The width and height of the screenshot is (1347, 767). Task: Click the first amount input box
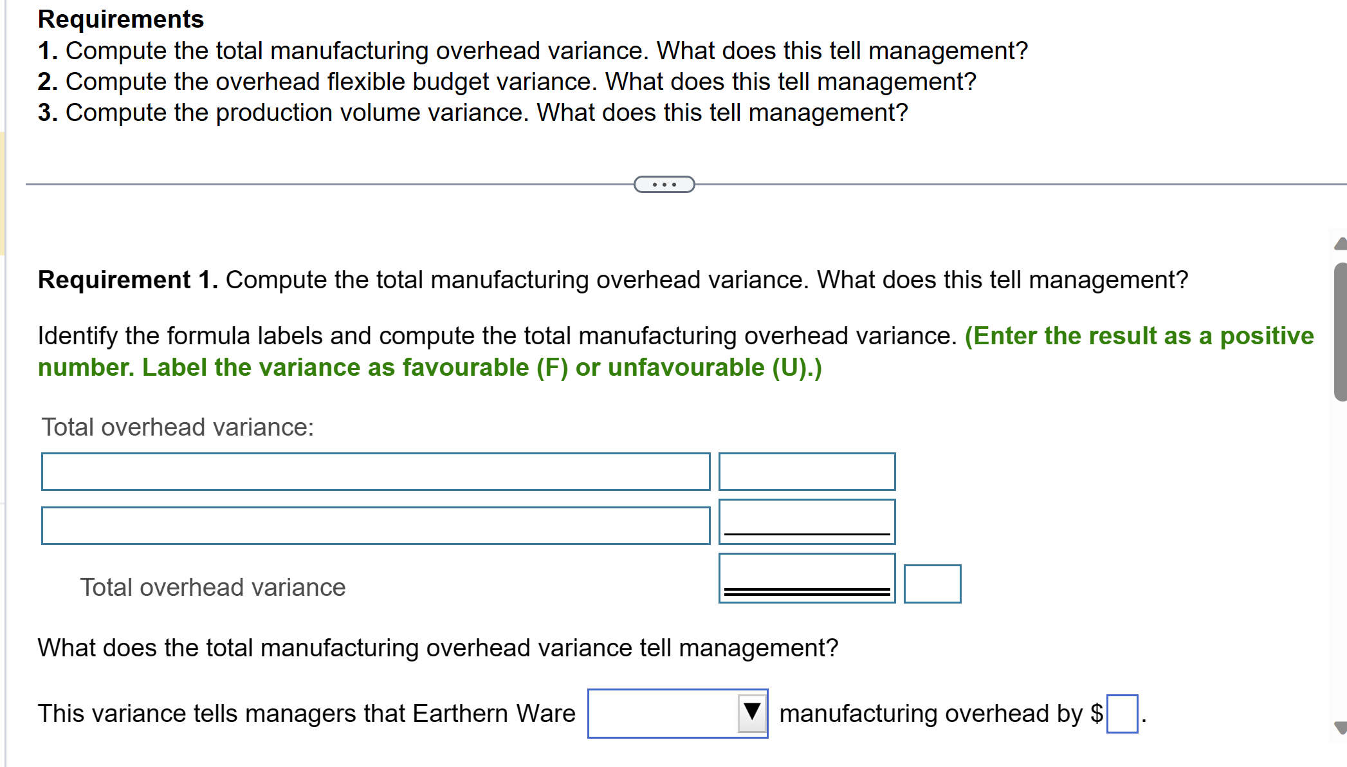807,472
